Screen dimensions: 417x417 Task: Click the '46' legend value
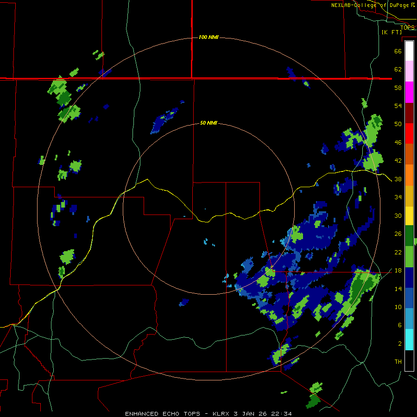(x=398, y=143)
